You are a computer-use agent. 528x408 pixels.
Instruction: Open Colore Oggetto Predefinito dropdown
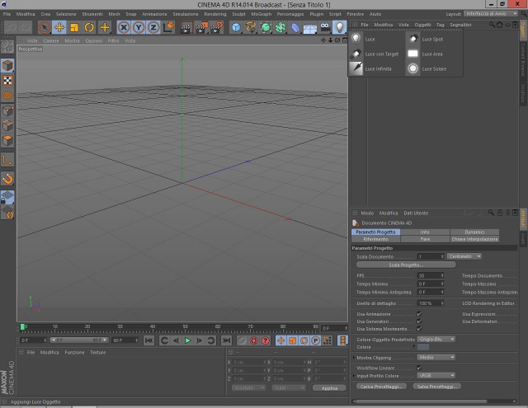436,339
